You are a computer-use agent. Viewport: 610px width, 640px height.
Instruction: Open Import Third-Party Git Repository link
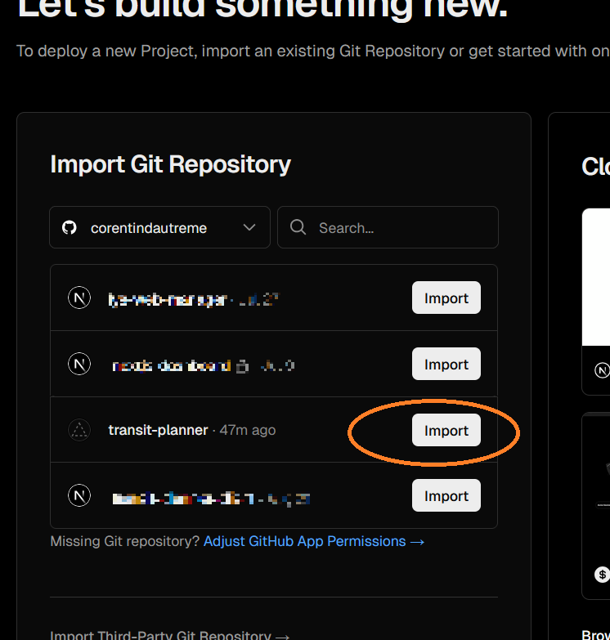point(170,635)
